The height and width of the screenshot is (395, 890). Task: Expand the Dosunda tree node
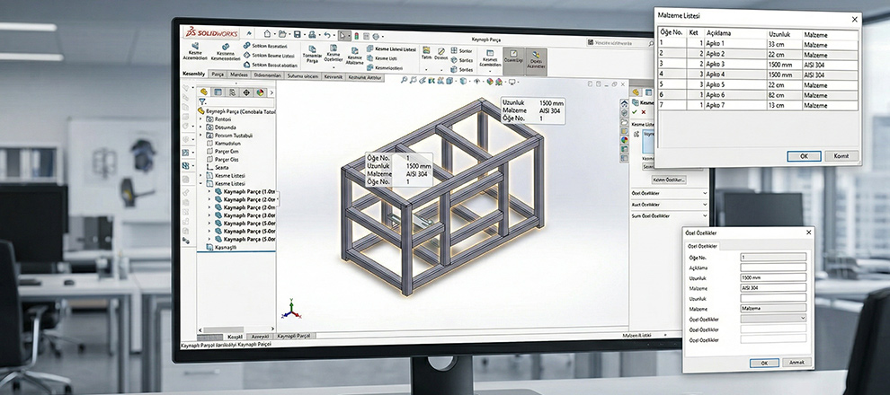200,127
